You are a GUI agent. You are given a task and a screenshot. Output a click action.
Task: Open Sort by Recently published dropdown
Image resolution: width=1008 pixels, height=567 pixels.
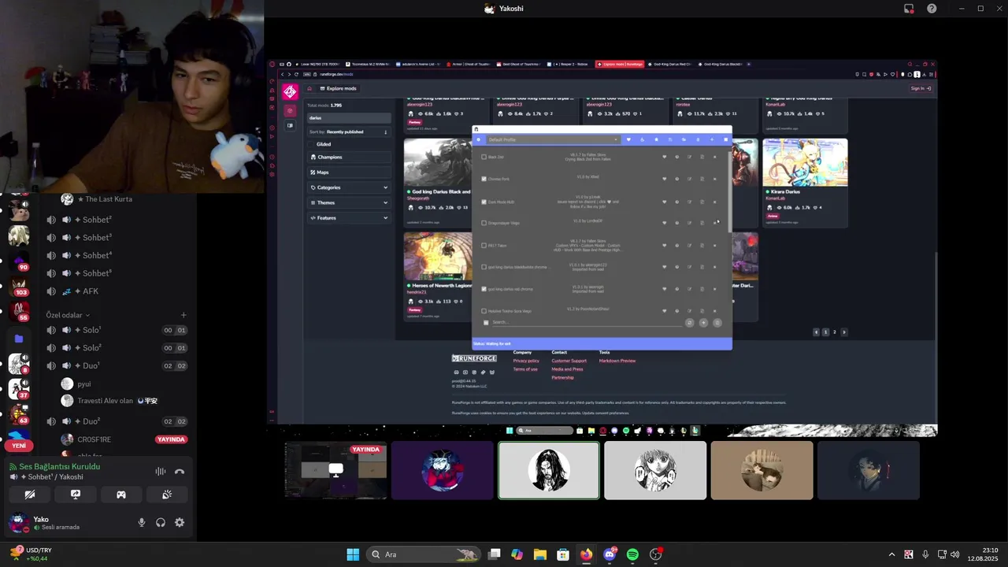pyautogui.click(x=349, y=132)
